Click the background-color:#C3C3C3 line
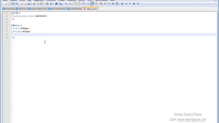Screen dimensions: 219x123 (30, 16)
